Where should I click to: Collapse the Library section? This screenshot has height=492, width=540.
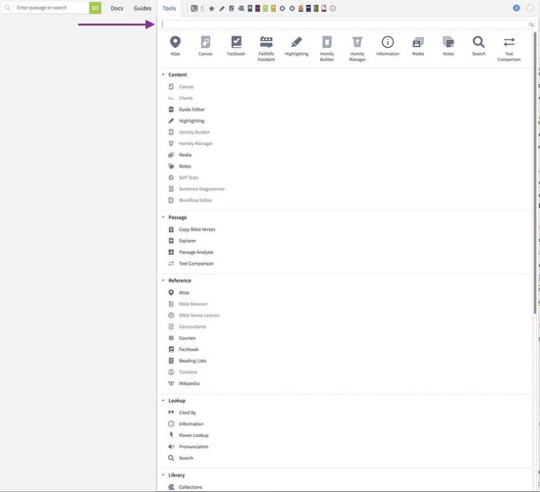click(163, 474)
